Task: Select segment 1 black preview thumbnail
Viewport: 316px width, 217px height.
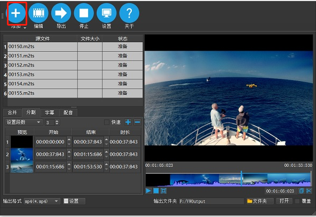Action: coord(22,142)
